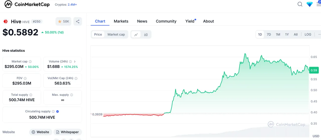Select All time range
The height and width of the screenshot is (140, 321).
click(x=296, y=35)
